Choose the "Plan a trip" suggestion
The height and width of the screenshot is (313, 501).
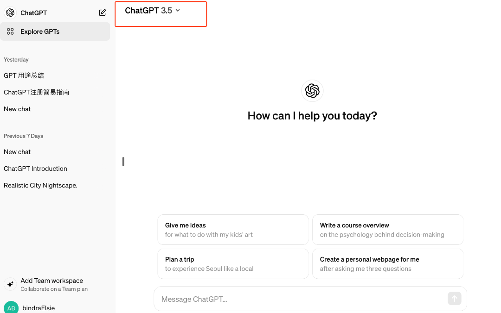tap(233, 264)
